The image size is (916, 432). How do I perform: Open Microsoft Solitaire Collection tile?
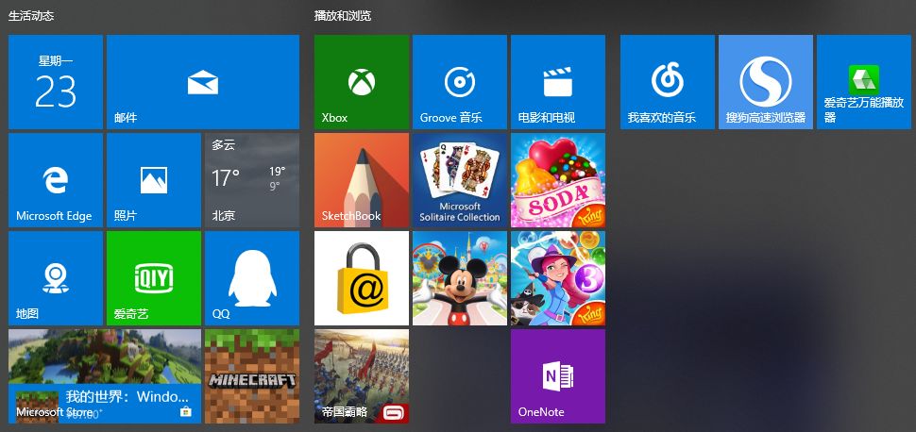pyautogui.click(x=460, y=180)
